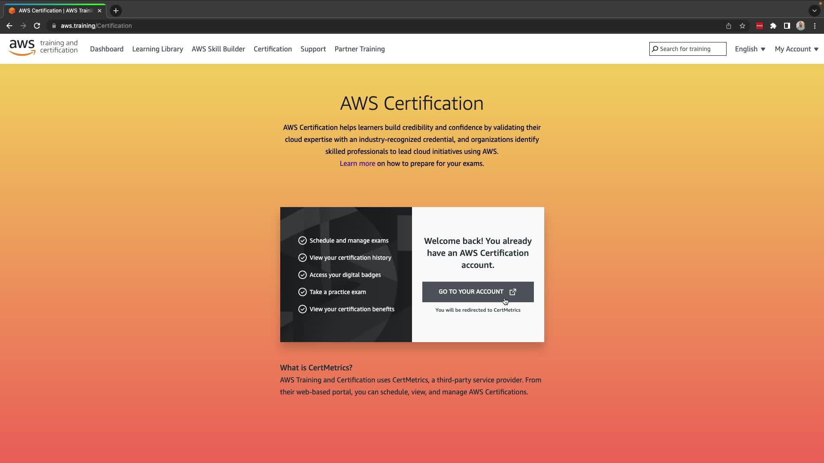Expand the English language dropdown

point(749,49)
